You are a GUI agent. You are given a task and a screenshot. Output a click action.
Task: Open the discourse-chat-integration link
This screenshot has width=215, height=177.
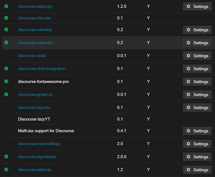pyautogui.click(x=42, y=68)
